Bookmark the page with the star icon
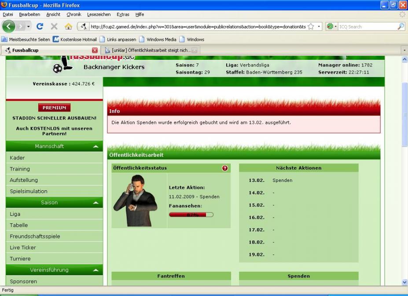 coord(311,26)
